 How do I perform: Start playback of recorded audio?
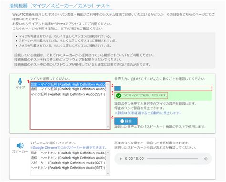[121, 159]
